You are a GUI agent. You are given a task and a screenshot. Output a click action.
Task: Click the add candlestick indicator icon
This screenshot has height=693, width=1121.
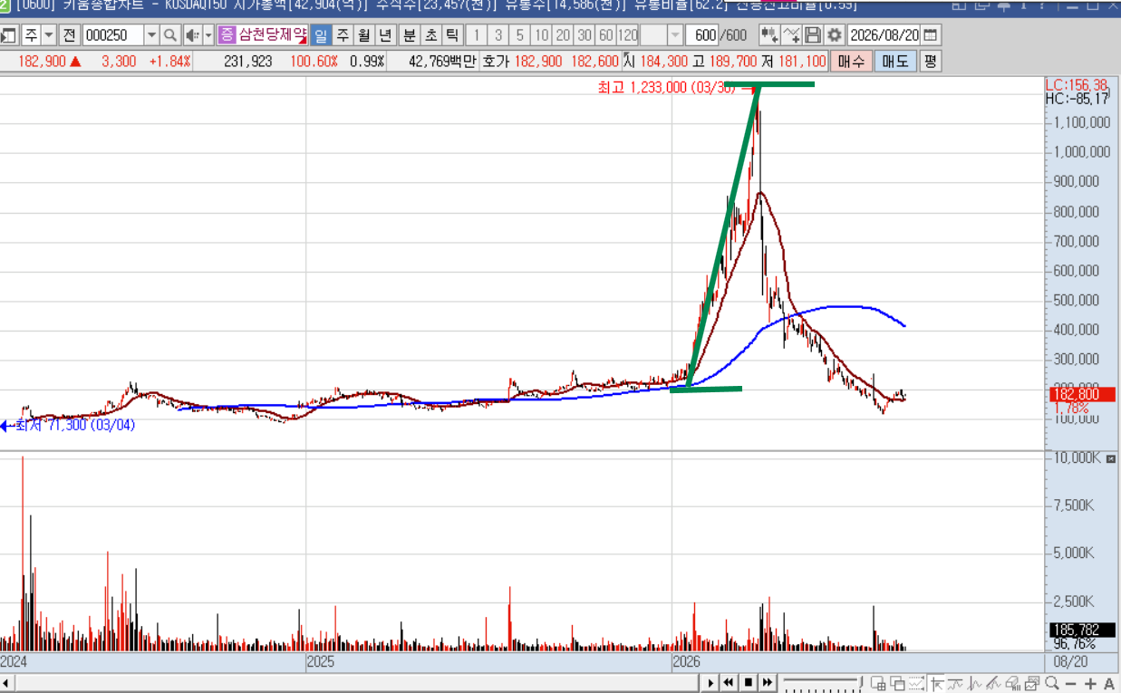[x=769, y=35]
